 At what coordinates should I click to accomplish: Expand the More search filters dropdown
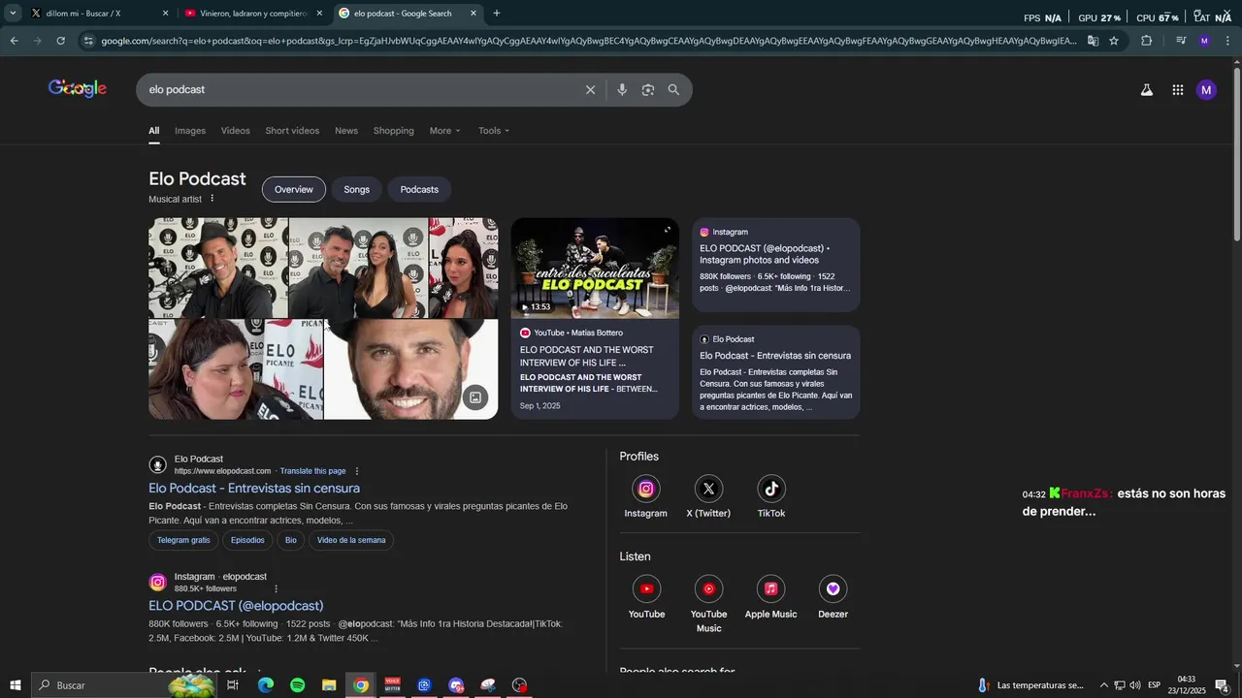pos(445,131)
